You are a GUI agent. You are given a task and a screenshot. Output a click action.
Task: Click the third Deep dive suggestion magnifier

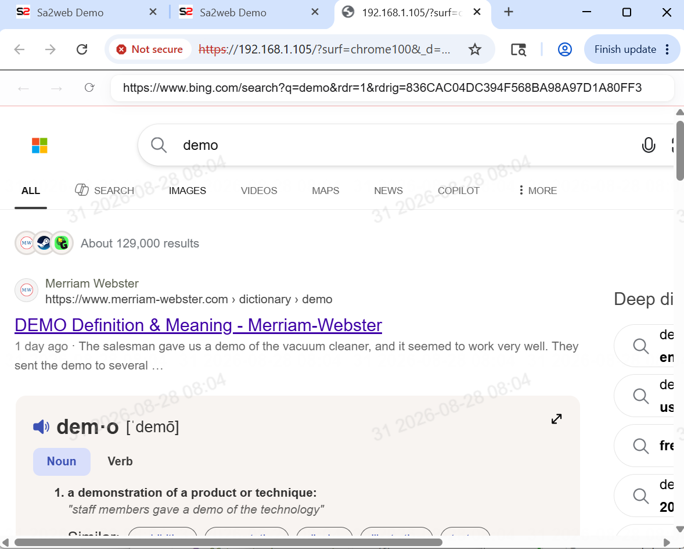coord(641,446)
